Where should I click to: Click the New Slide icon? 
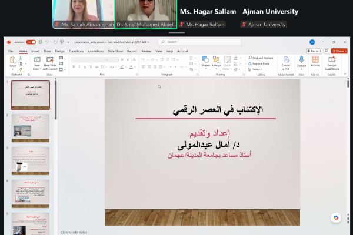pos(36,61)
